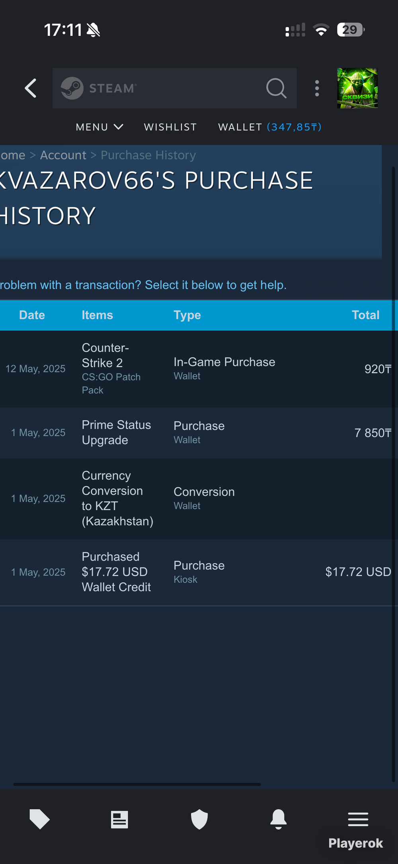This screenshot has width=398, height=864.
Task: Tap the Steam search field
Action: point(167,88)
